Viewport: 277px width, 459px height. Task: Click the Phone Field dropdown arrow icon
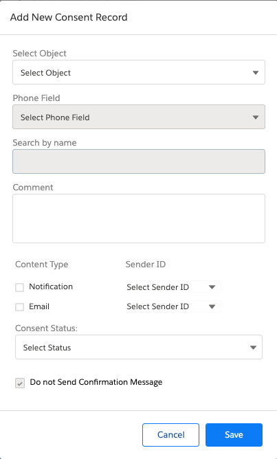point(255,117)
